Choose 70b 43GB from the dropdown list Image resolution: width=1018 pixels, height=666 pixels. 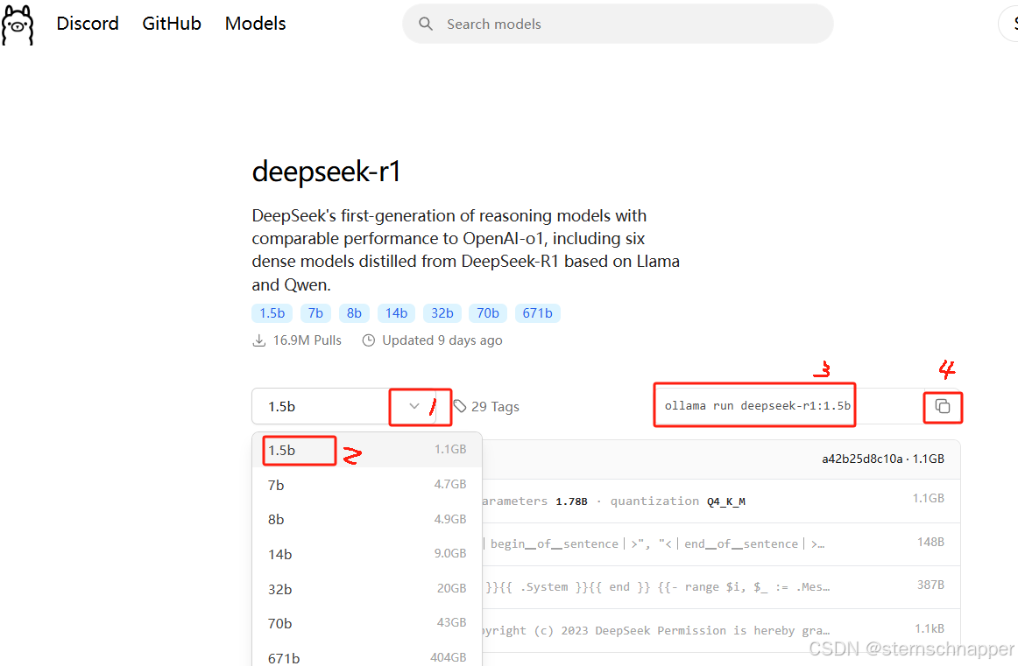coord(367,623)
